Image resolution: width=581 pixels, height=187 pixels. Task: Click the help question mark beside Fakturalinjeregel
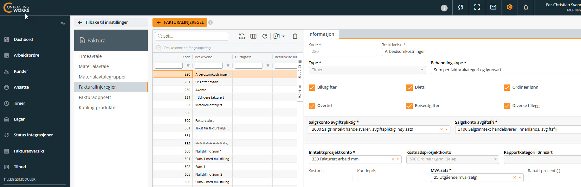(x=210, y=22)
